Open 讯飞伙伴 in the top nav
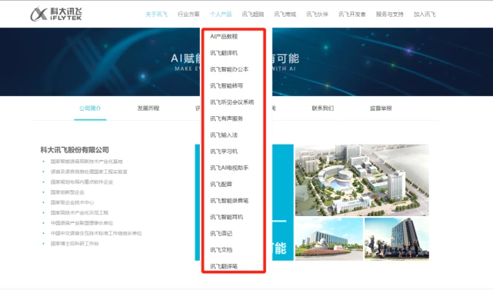493x290 pixels. click(317, 14)
